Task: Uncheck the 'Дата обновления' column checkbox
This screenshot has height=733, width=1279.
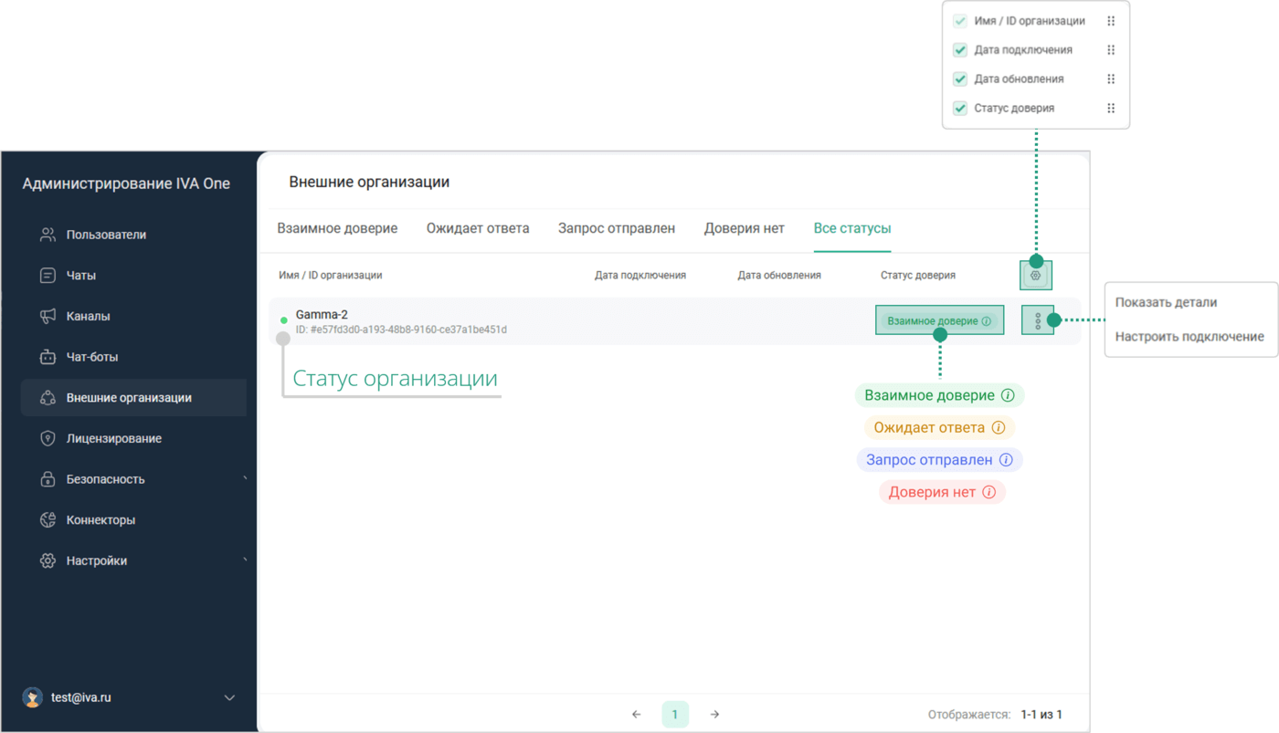Action: pos(960,79)
